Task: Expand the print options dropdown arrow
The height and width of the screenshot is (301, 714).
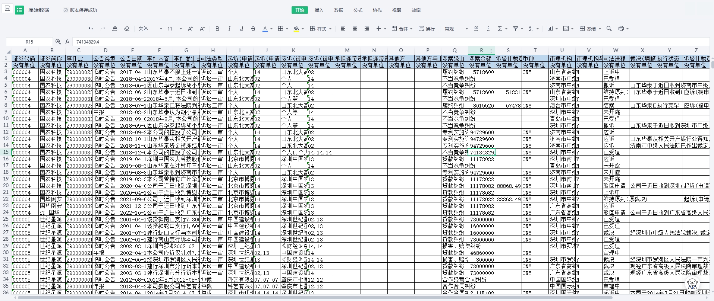Action: pos(627,29)
